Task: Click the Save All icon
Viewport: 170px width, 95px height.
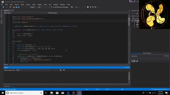Action: (x=19, y=7)
